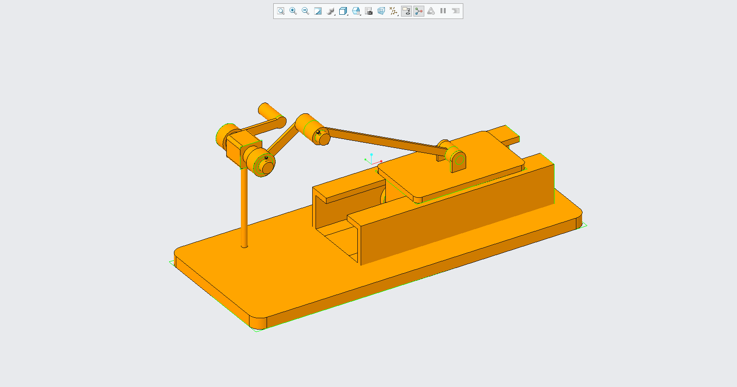The image size is (737, 387).
Task: Click the Pause icon in toolbar
Action: [443, 11]
